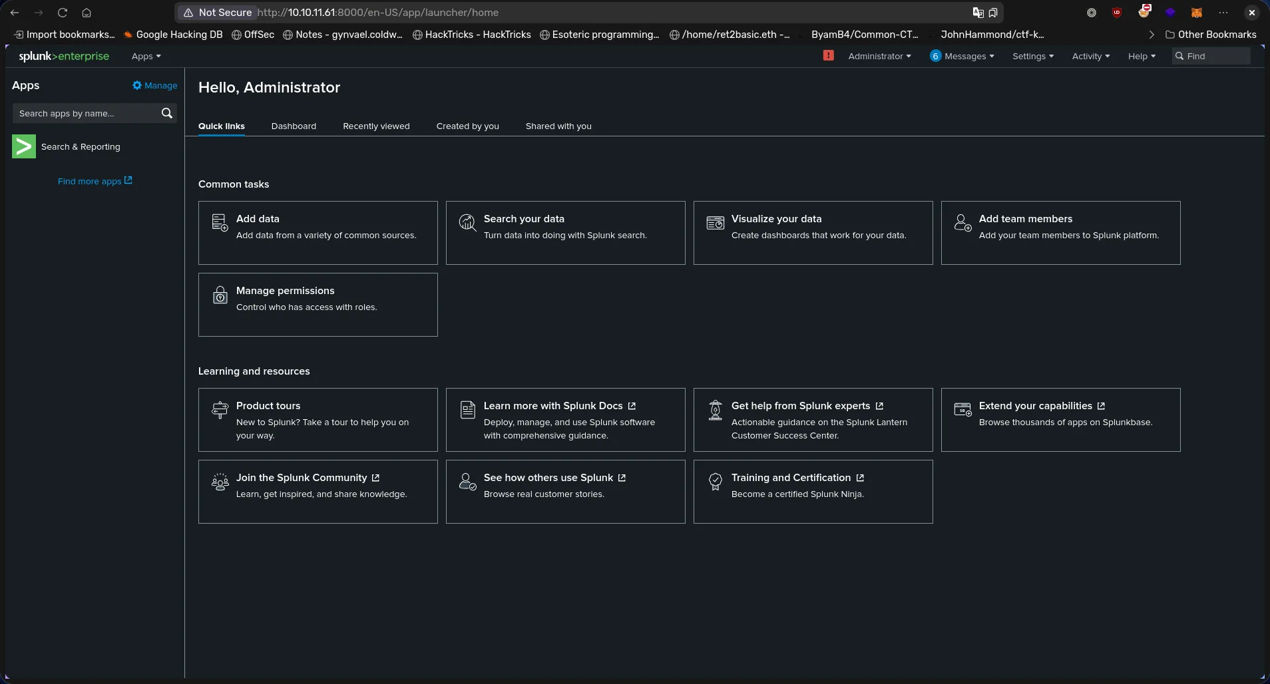
Task: Open external link icon beside Training and Certification
Action: pos(860,478)
